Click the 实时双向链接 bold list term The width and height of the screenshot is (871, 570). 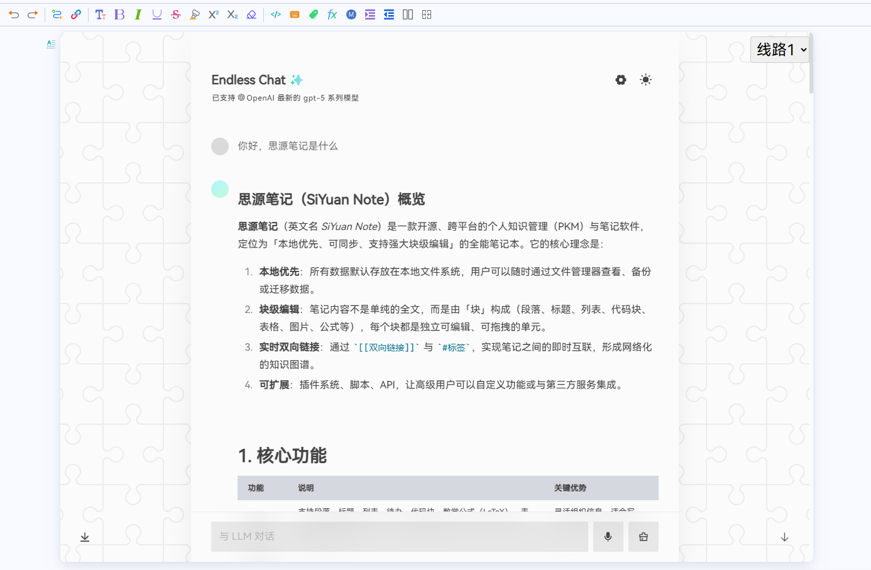coord(290,347)
